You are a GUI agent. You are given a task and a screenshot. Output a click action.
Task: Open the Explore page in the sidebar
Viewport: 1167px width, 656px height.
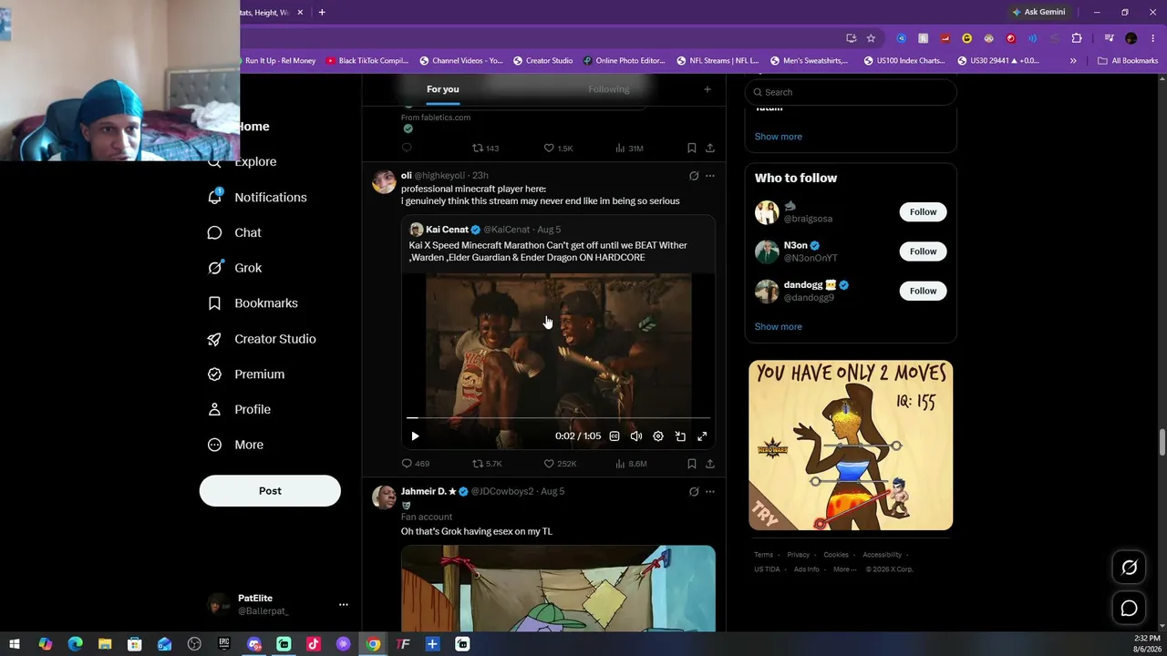pyautogui.click(x=243, y=162)
